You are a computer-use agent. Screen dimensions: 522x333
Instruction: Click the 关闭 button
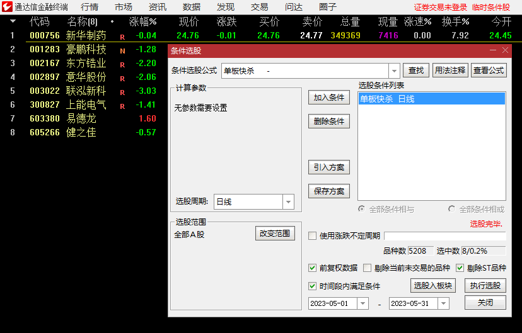485,302
